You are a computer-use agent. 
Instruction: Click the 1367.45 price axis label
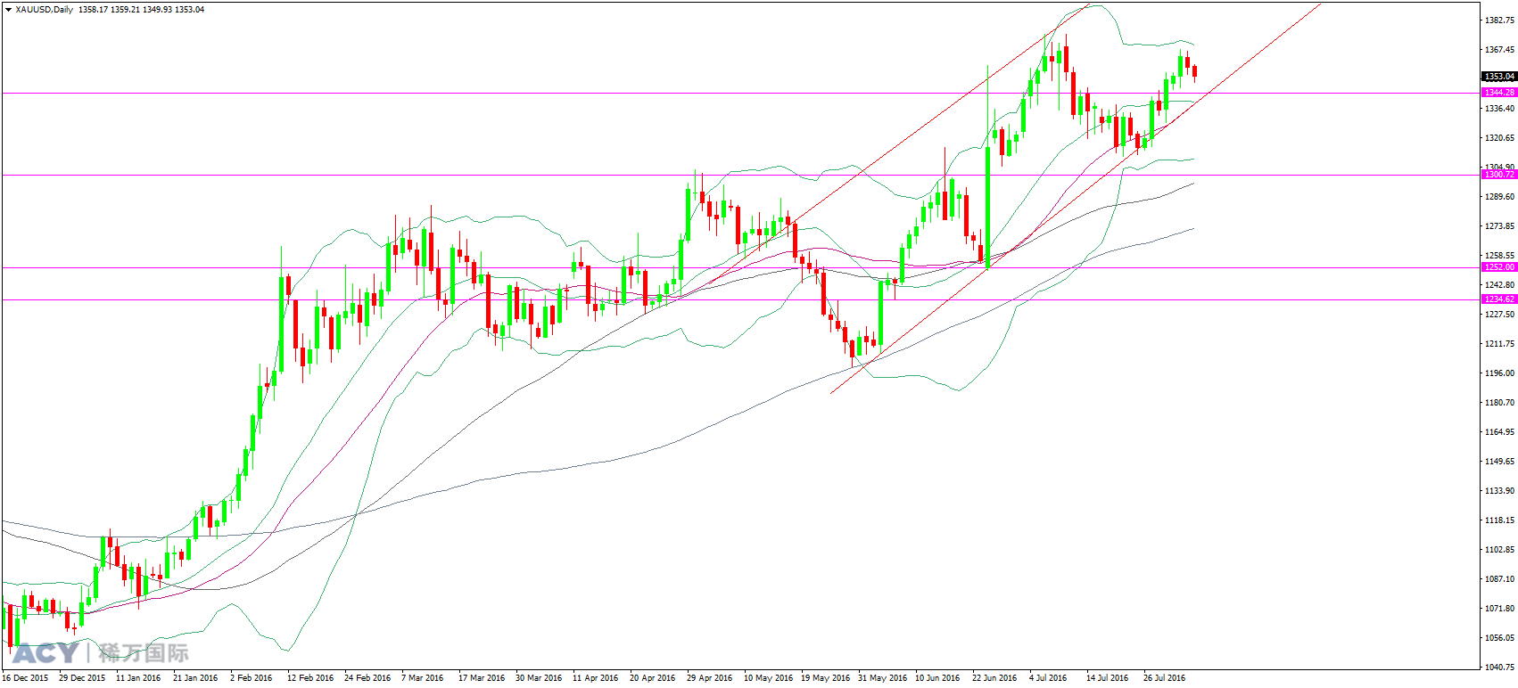[x=1499, y=49]
